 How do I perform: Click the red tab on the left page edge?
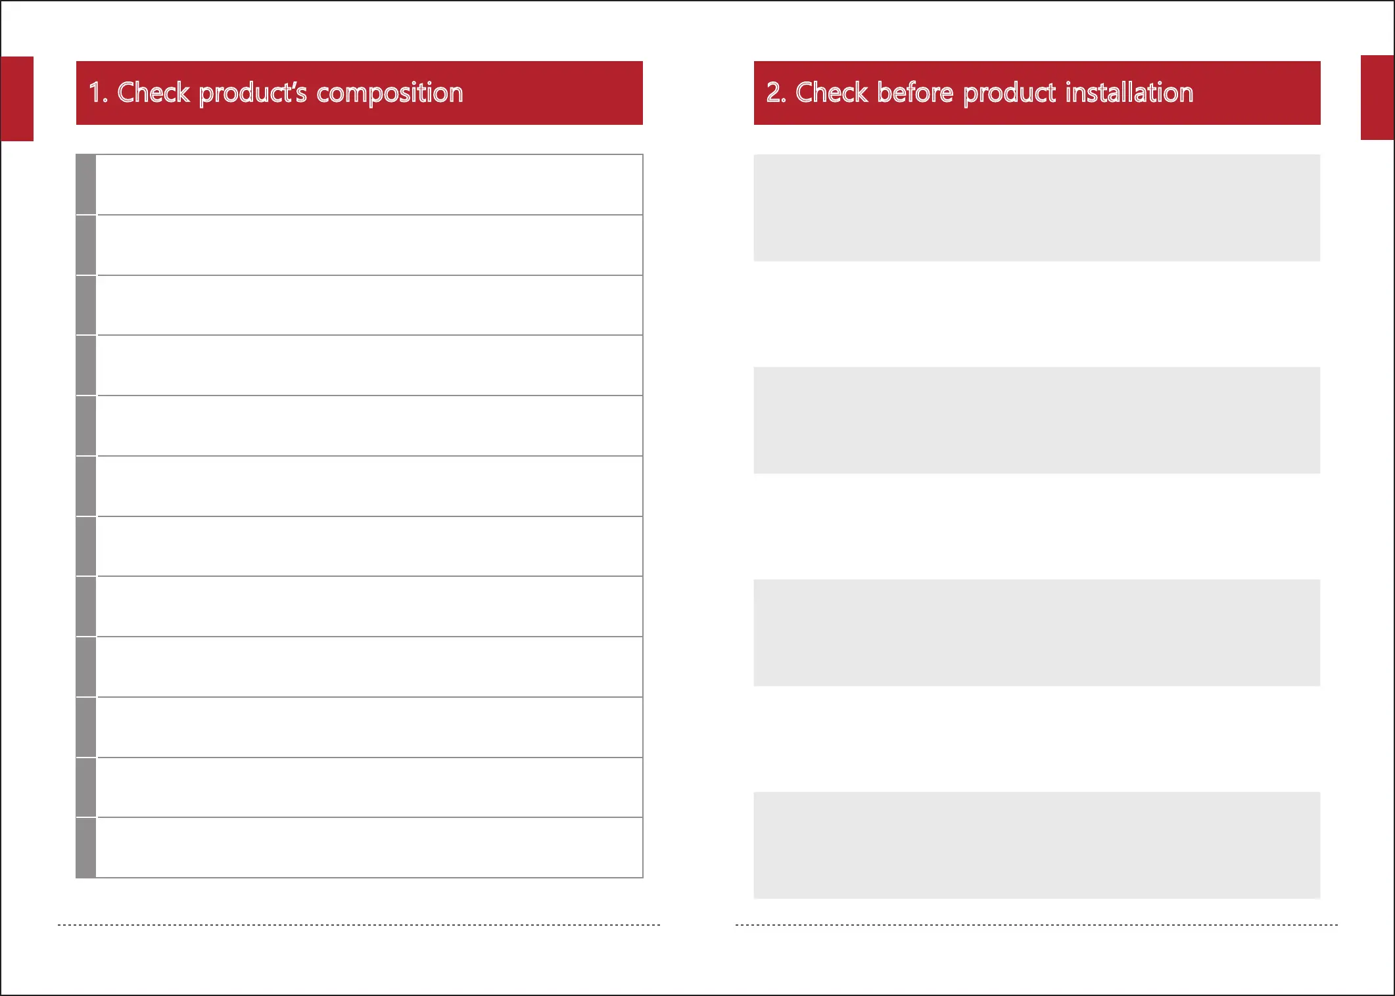[16, 99]
